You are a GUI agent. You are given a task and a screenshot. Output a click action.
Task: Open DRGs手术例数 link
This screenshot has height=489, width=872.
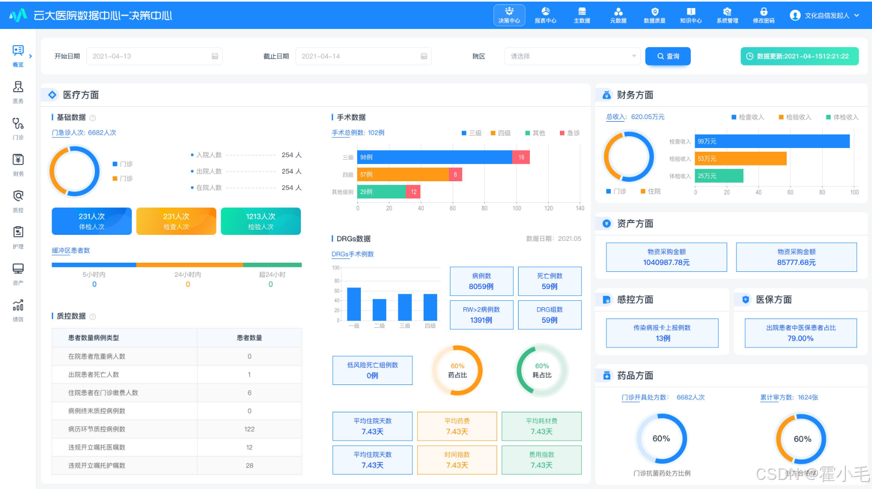point(352,254)
